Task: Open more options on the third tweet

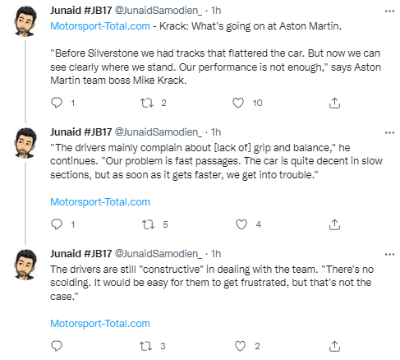Action: pos(389,255)
